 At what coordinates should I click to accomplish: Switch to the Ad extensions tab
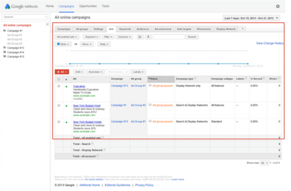(x=163, y=29)
